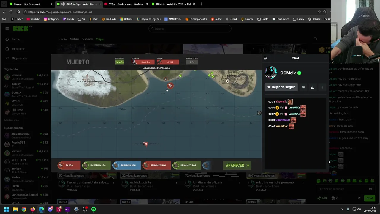Open the OGMeik avatar in the clip panel
Viewport: 380px width, 214px height.
click(x=271, y=73)
